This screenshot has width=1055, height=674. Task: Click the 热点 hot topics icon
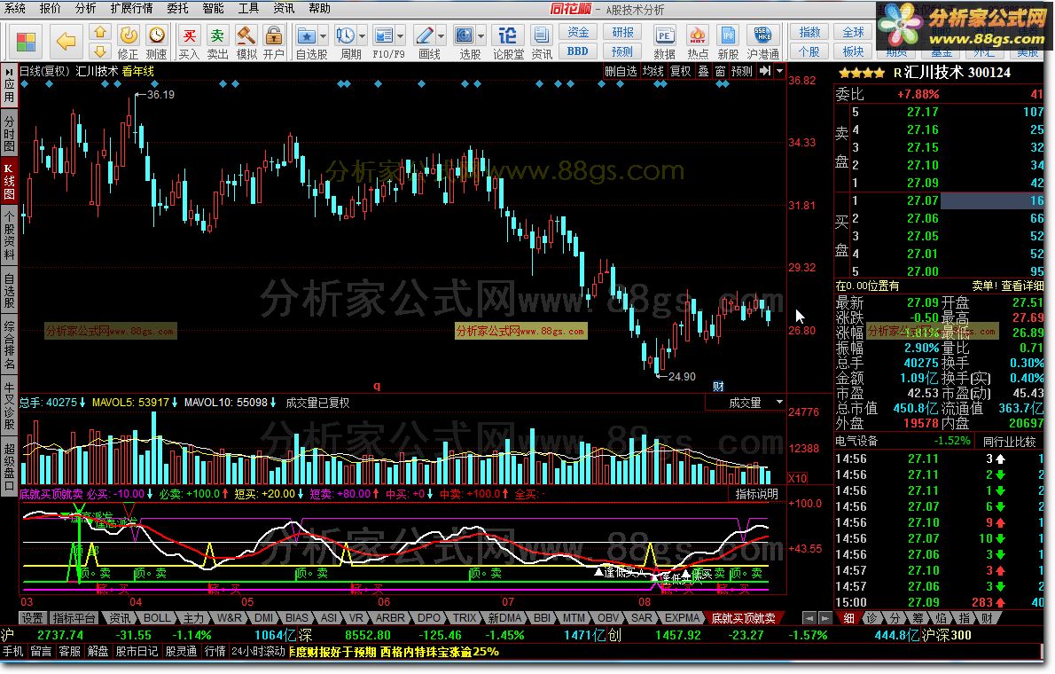click(697, 42)
